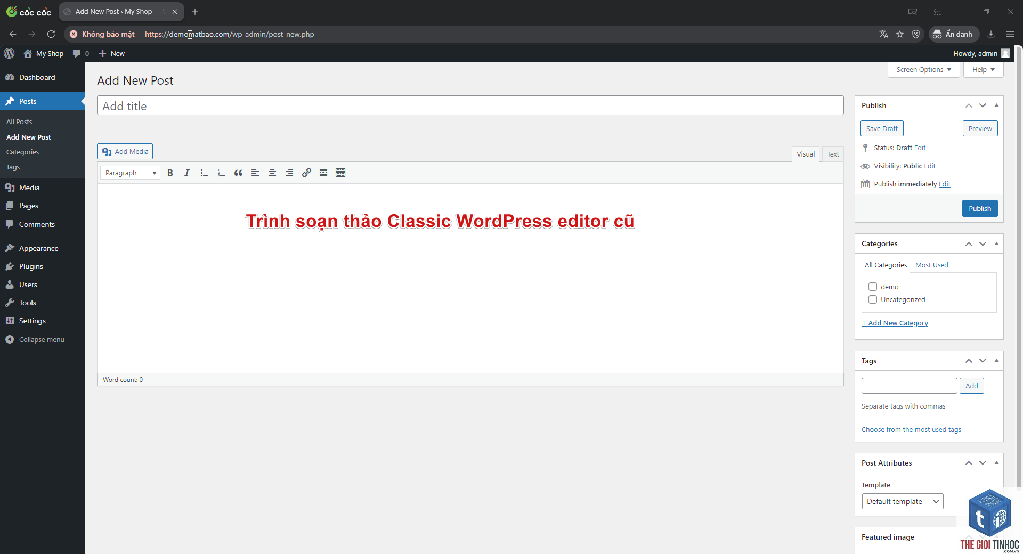Align text right

(x=289, y=173)
